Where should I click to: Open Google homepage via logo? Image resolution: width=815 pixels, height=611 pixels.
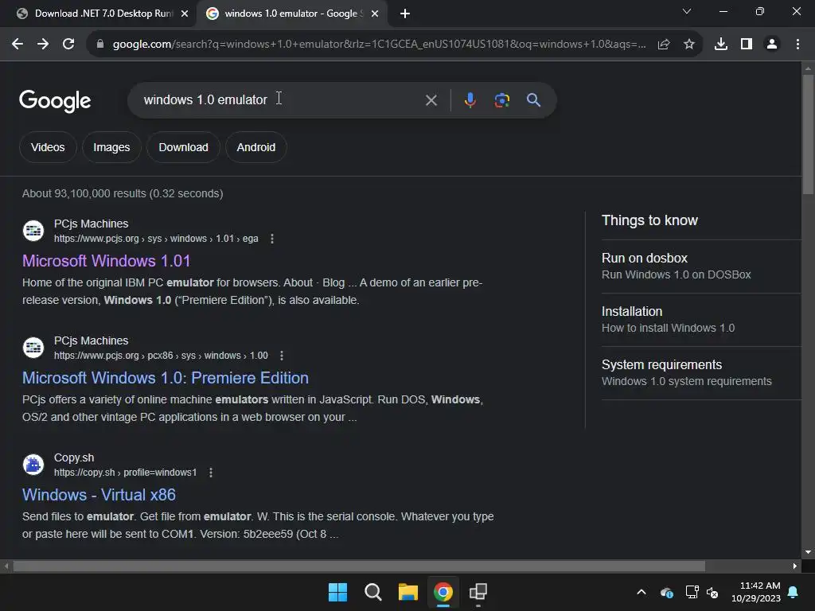55,101
